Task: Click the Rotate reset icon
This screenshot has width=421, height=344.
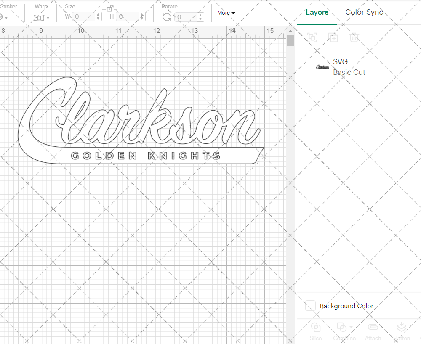Action: click(x=167, y=17)
